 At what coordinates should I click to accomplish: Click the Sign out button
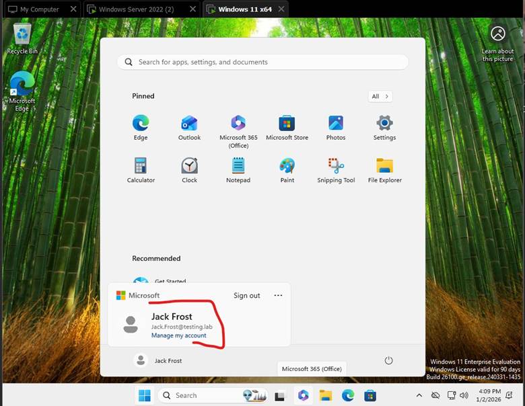coord(246,296)
